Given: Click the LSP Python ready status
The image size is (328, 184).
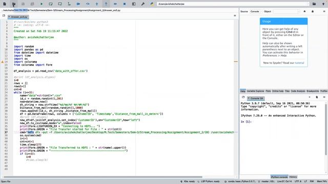Looking at the screenshot, I should 209,181.
